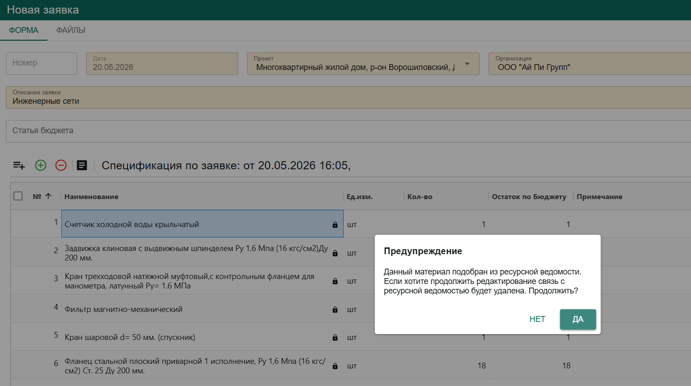Click the Кол-во column header

coord(420,197)
